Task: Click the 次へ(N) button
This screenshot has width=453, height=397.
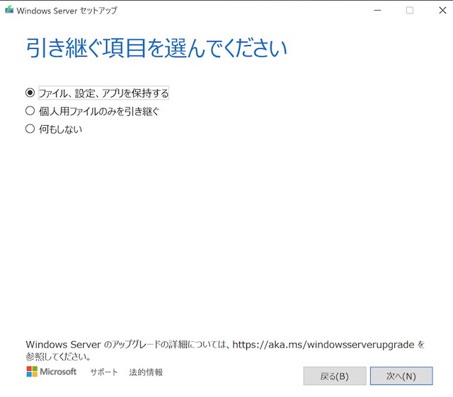Action: [401, 376]
